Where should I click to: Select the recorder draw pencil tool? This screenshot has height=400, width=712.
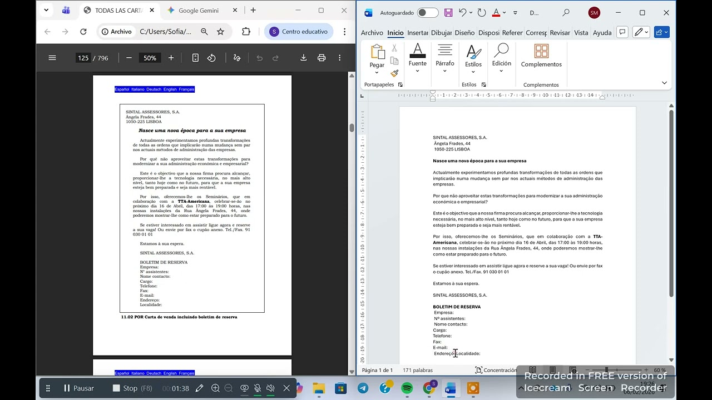(199, 388)
